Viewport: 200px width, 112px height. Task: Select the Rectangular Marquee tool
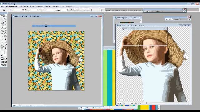(x=2, y=19)
